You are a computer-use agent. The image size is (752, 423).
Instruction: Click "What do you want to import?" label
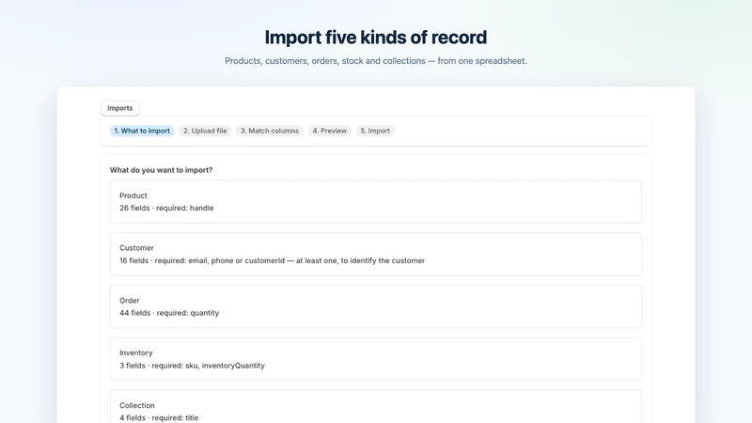pos(161,170)
